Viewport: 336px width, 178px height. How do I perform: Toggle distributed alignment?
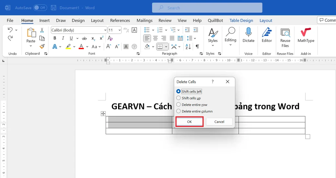pyautogui.click(x=180, y=38)
